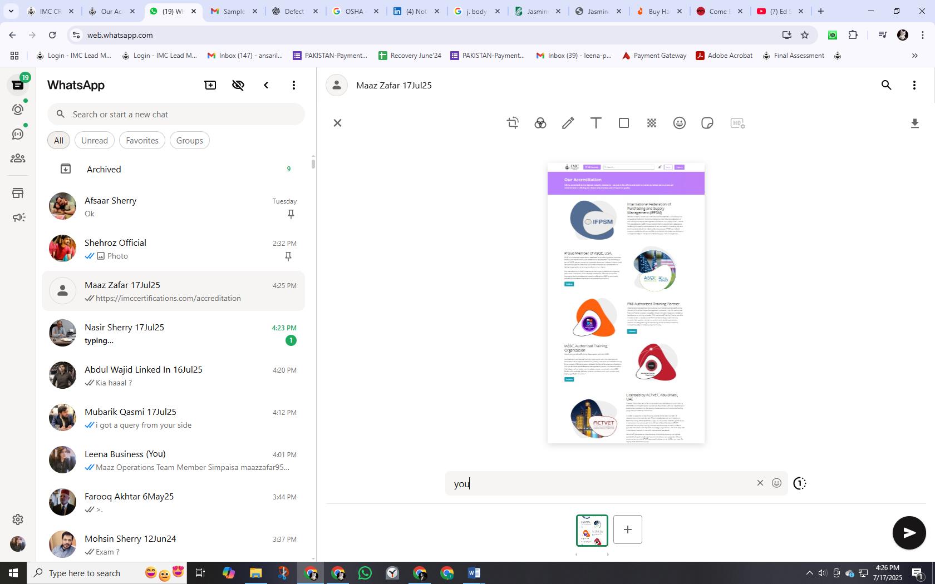
Task: Open Adobe Acrobat bookmark
Action: [724, 56]
